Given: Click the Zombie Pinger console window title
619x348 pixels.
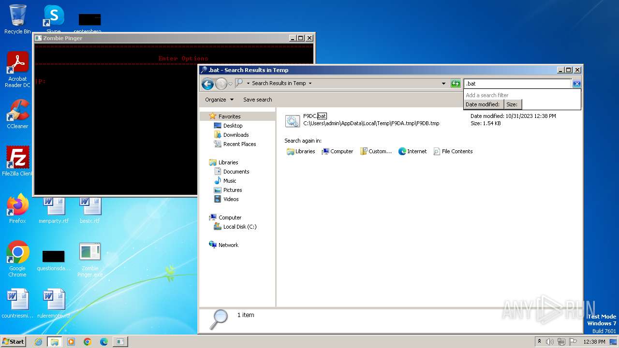Looking at the screenshot, I should pyautogui.click(x=63, y=38).
